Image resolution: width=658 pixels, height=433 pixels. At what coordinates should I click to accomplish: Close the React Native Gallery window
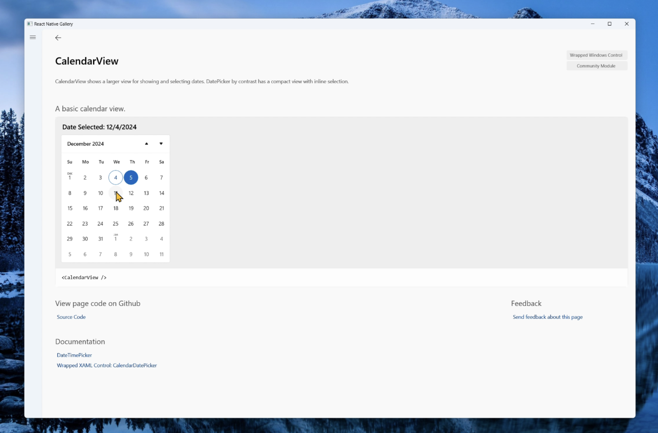(x=626, y=24)
